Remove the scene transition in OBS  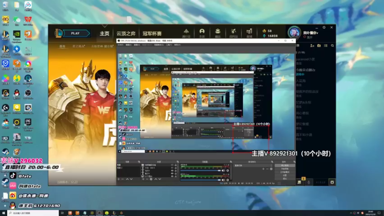[x=267, y=169]
